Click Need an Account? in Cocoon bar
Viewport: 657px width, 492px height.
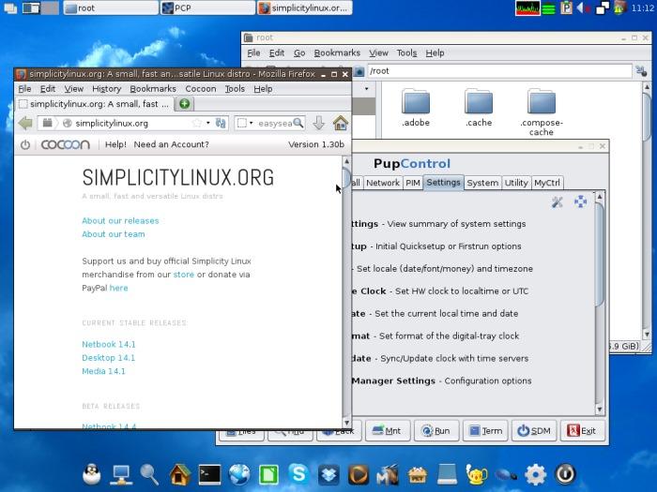171,144
